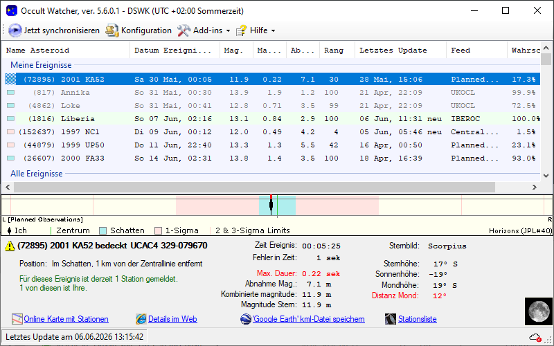Click the cyan Schatten legend swatch

pyautogui.click(x=102, y=231)
